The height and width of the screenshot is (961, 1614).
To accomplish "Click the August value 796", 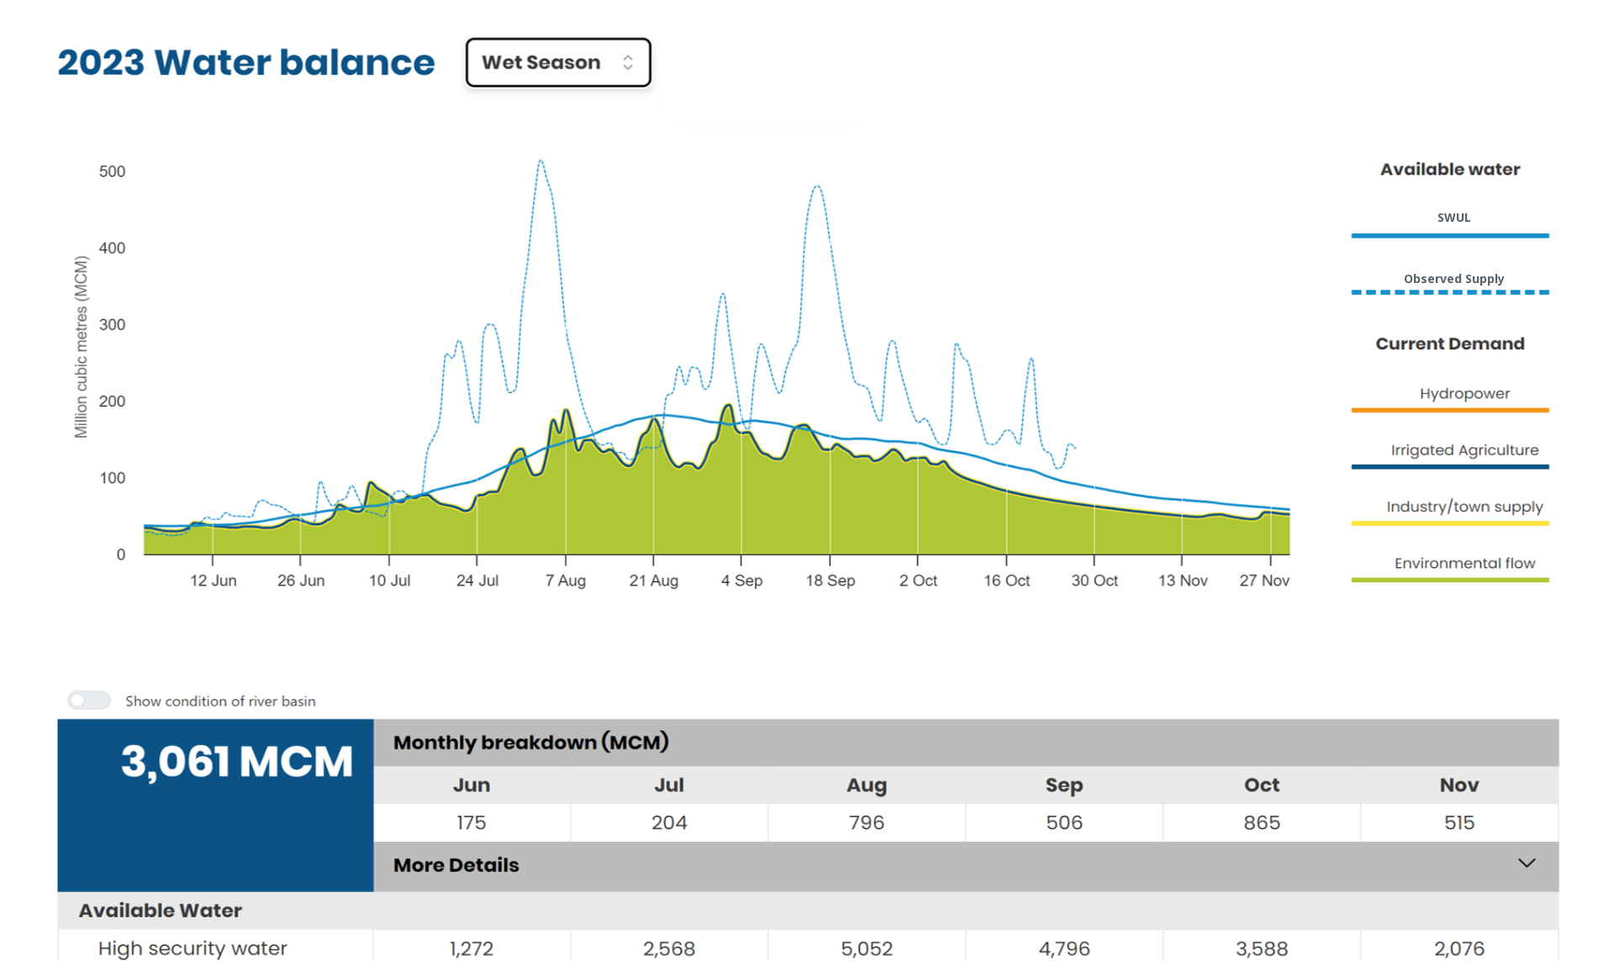I will 867,822.
